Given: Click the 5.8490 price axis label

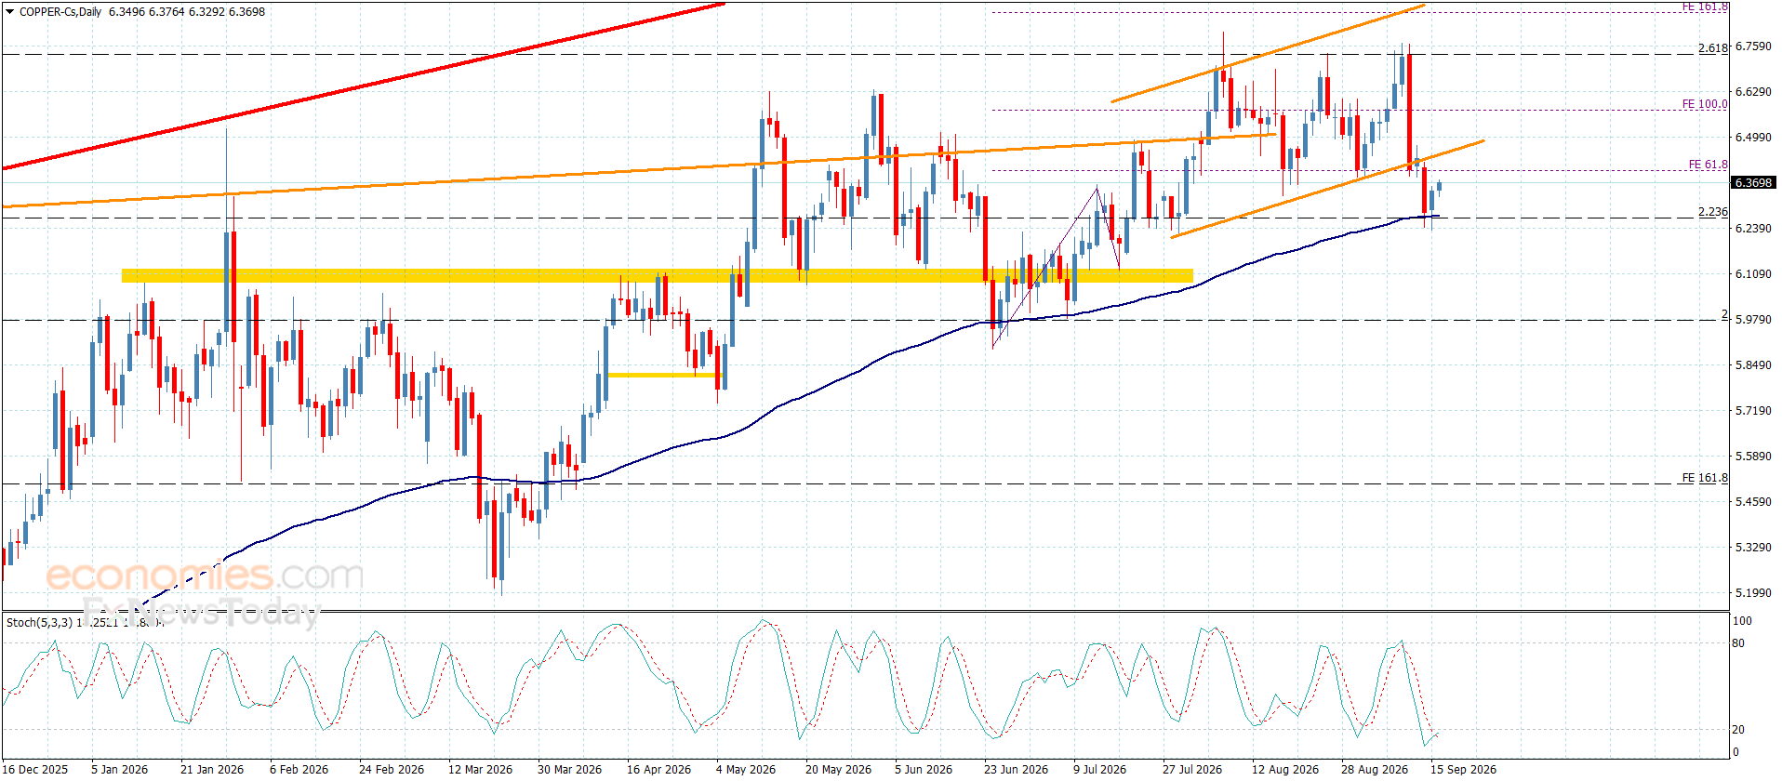Looking at the screenshot, I should pyautogui.click(x=1753, y=365).
